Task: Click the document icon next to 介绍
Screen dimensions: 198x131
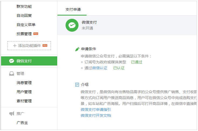Action: click(x=77, y=85)
